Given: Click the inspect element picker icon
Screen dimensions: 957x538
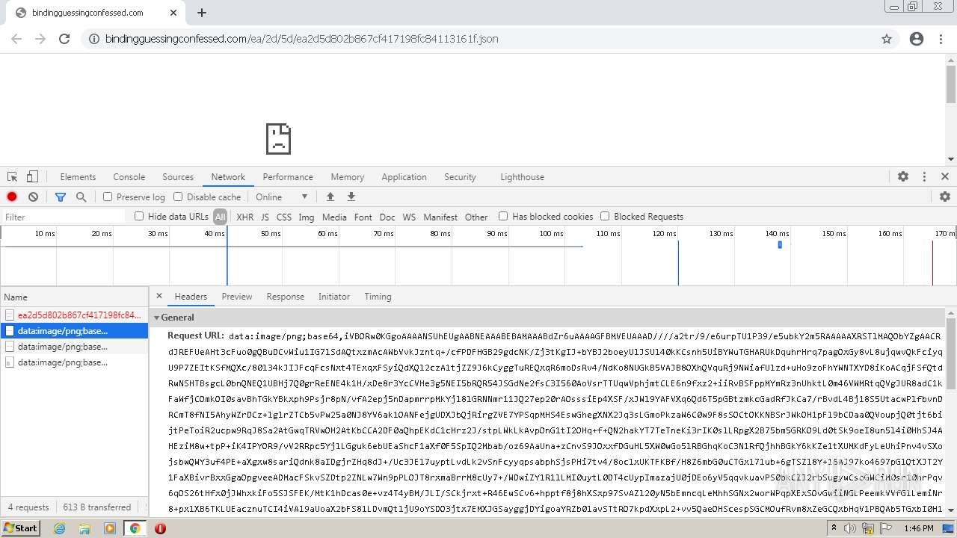Looking at the screenshot, I should click(13, 177).
